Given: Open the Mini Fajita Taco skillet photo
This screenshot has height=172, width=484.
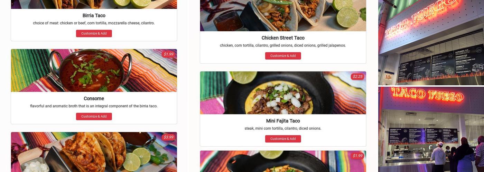Looking at the screenshot, I should 283,93.
